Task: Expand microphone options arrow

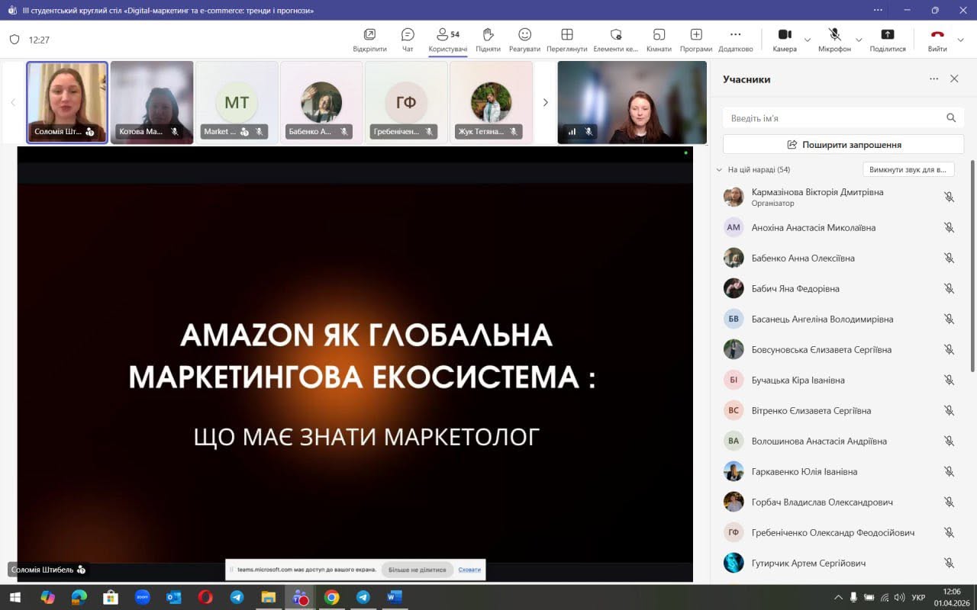Action: (859, 40)
